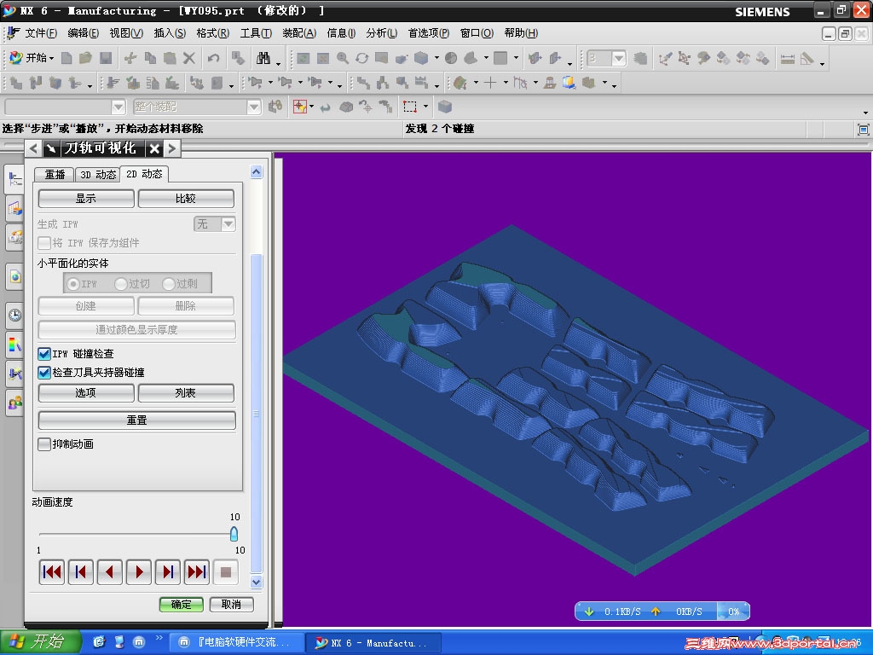Confirm with the 确定 button
Viewport: 873px width, 655px height.
pyautogui.click(x=181, y=605)
